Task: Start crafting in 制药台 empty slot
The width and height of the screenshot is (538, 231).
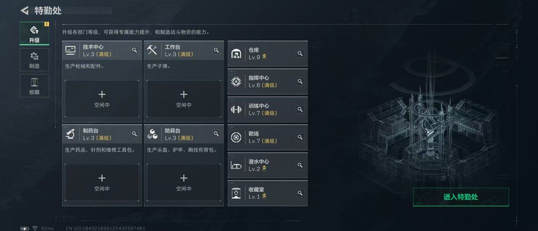Action: pyautogui.click(x=102, y=182)
